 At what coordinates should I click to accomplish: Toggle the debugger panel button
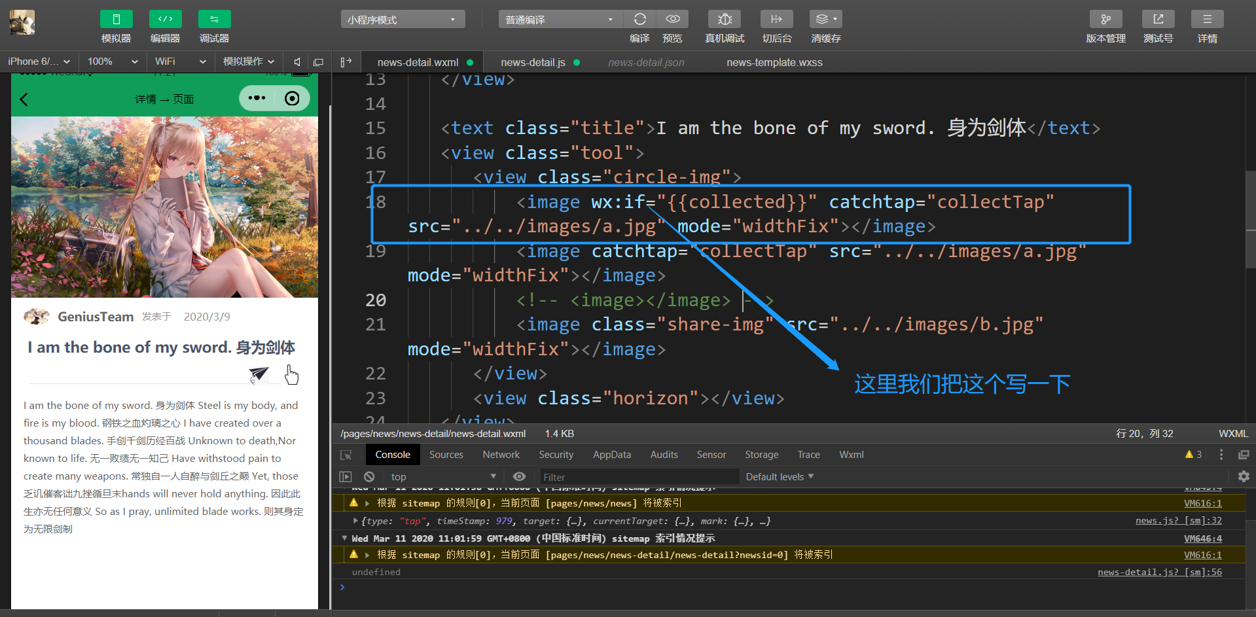[x=214, y=20]
